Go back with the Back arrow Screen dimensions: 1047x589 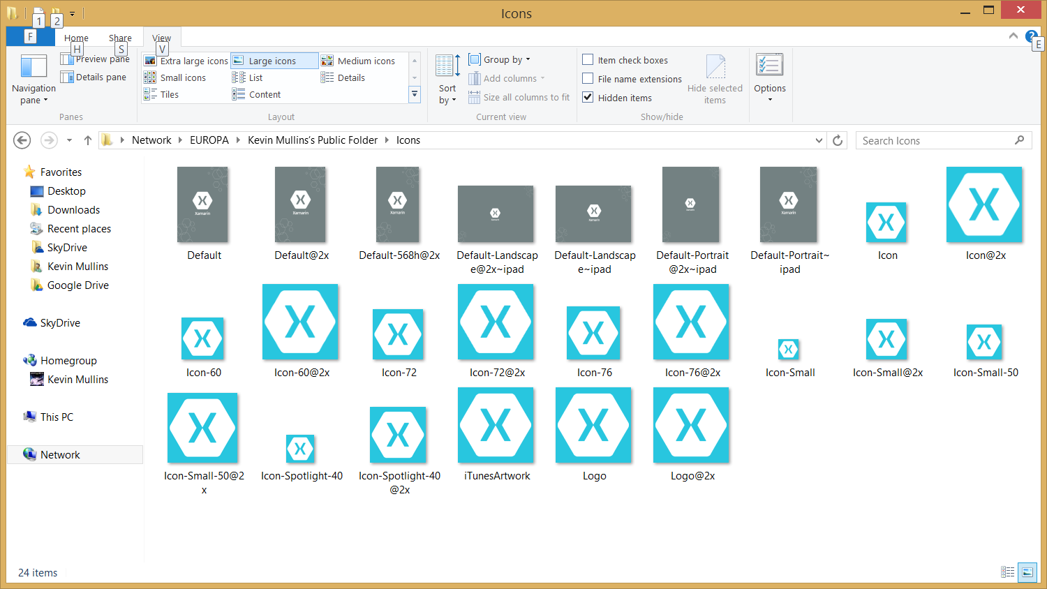[x=22, y=140]
